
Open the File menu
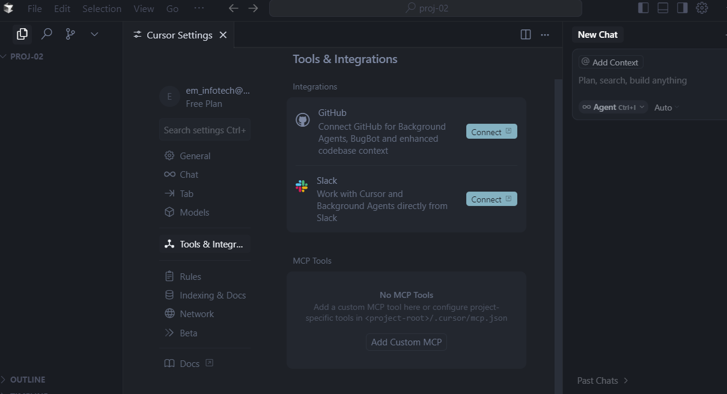point(35,8)
